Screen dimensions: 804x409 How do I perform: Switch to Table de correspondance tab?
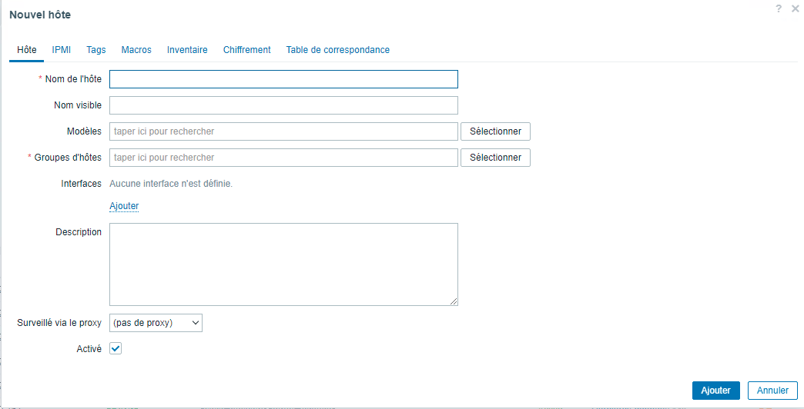click(x=337, y=50)
